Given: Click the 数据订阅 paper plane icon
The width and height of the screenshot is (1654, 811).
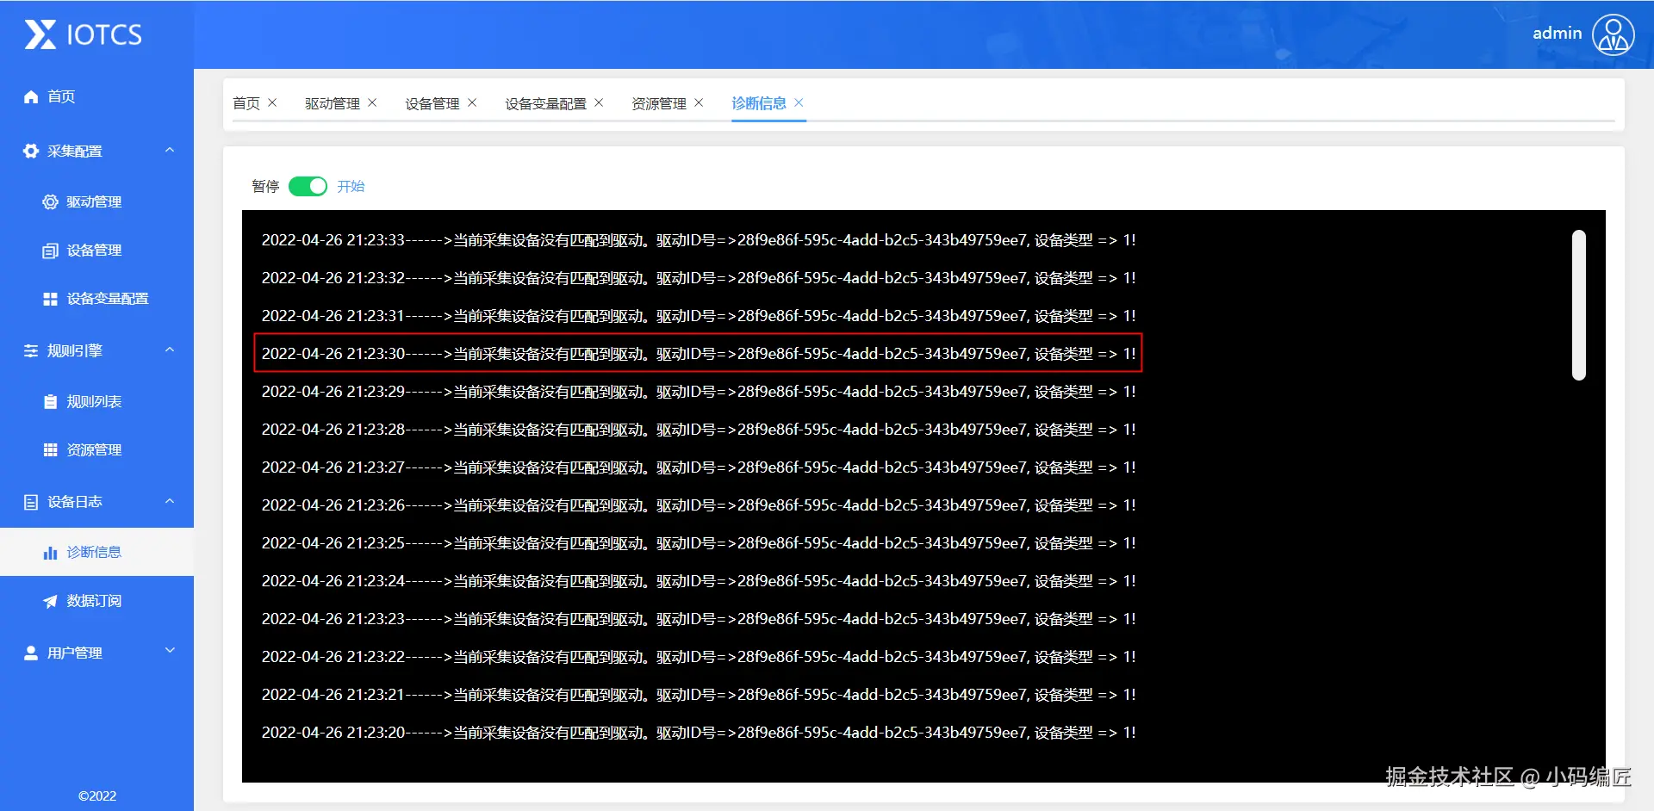Looking at the screenshot, I should [x=51, y=601].
